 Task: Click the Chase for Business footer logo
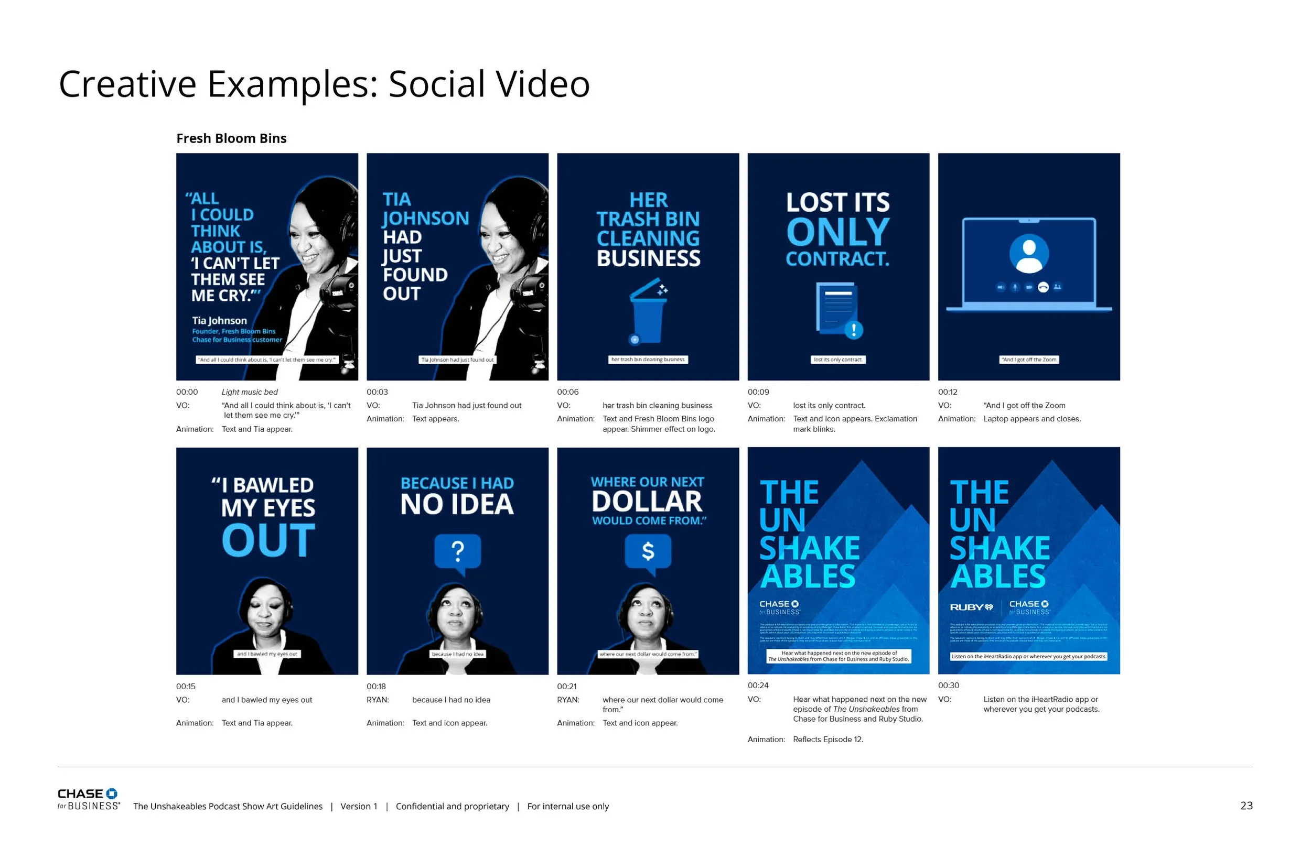(88, 799)
